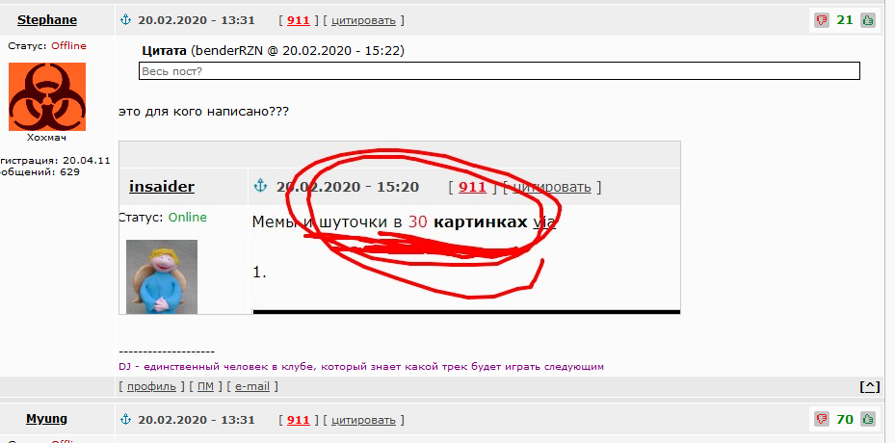Click Myung's post timestamp 20.02.2020 - 13:31
895x443 pixels.
click(x=197, y=420)
